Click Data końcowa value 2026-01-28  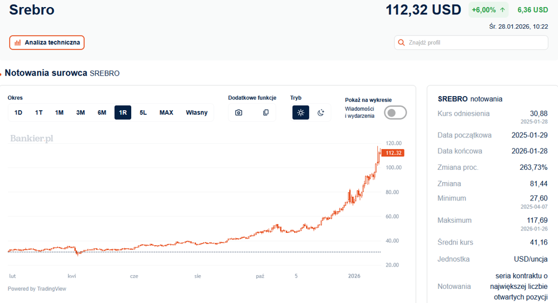(529, 151)
